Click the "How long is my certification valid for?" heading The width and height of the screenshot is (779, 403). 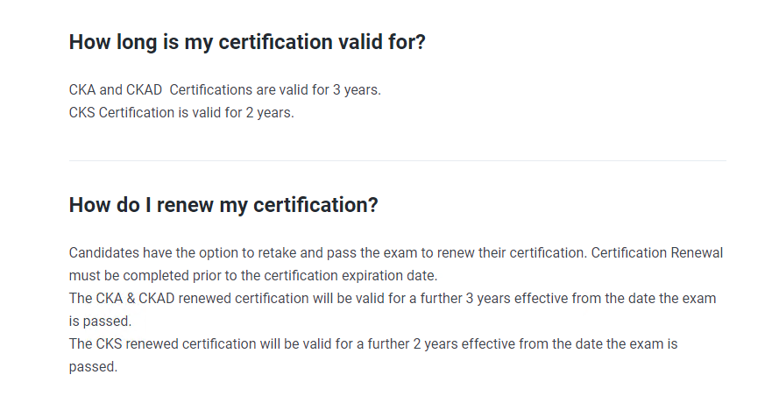pyautogui.click(x=247, y=43)
